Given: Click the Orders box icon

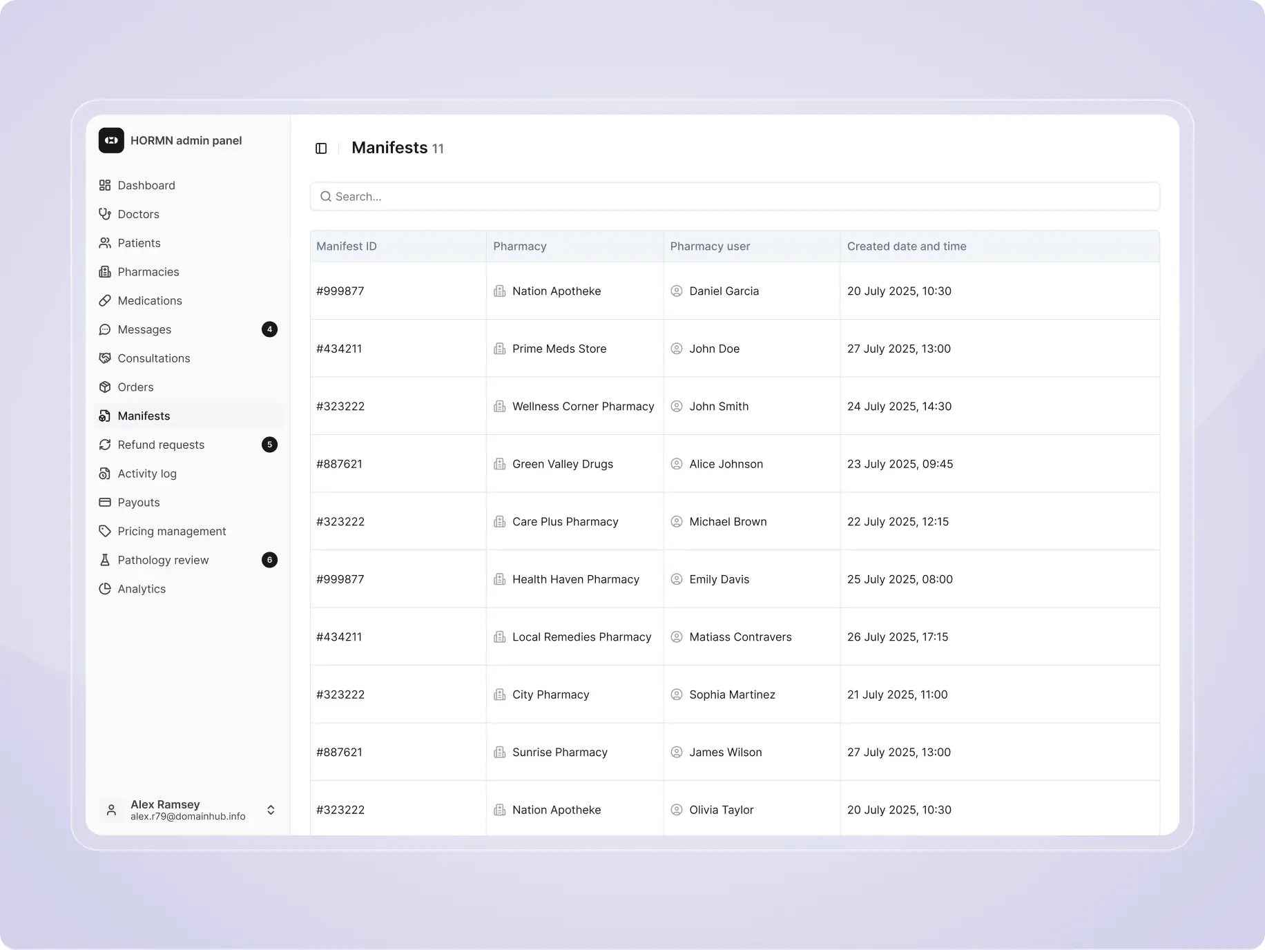Looking at the screenshot, I should point(105,387).
